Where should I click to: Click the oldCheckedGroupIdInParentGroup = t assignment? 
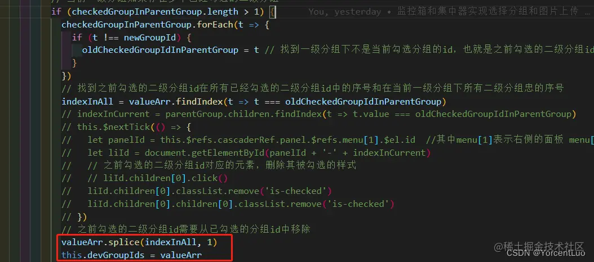(x=170, y=50)
